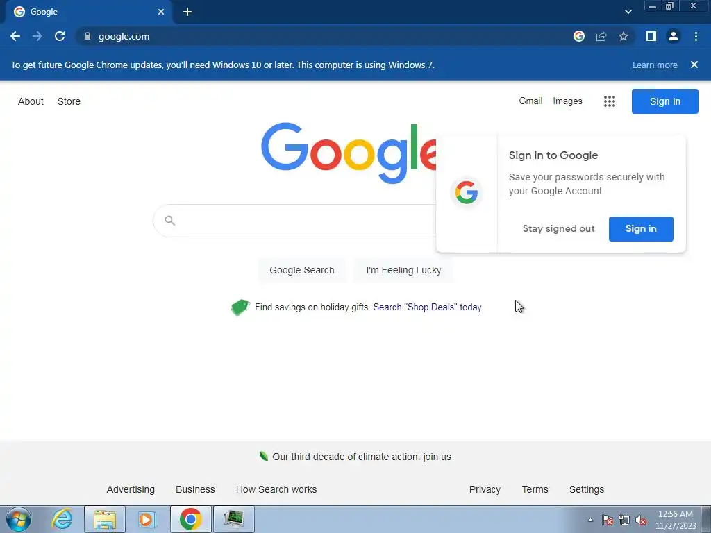
Task: Click the forward navigation arrow
Action: [37, 36]
